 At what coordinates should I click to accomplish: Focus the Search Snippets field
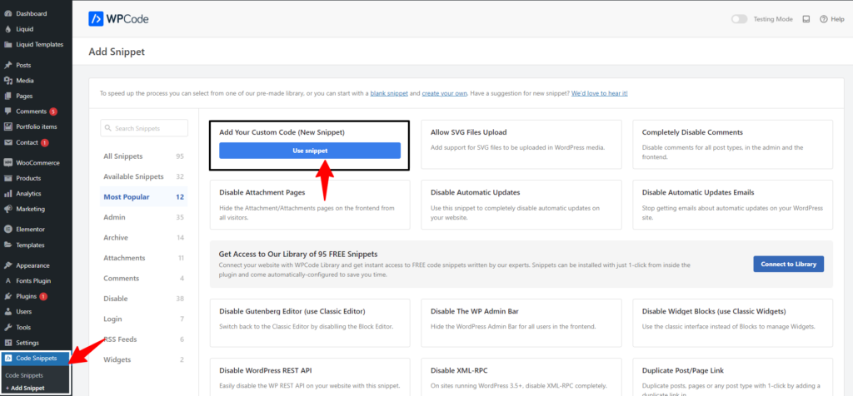[143, 128]
